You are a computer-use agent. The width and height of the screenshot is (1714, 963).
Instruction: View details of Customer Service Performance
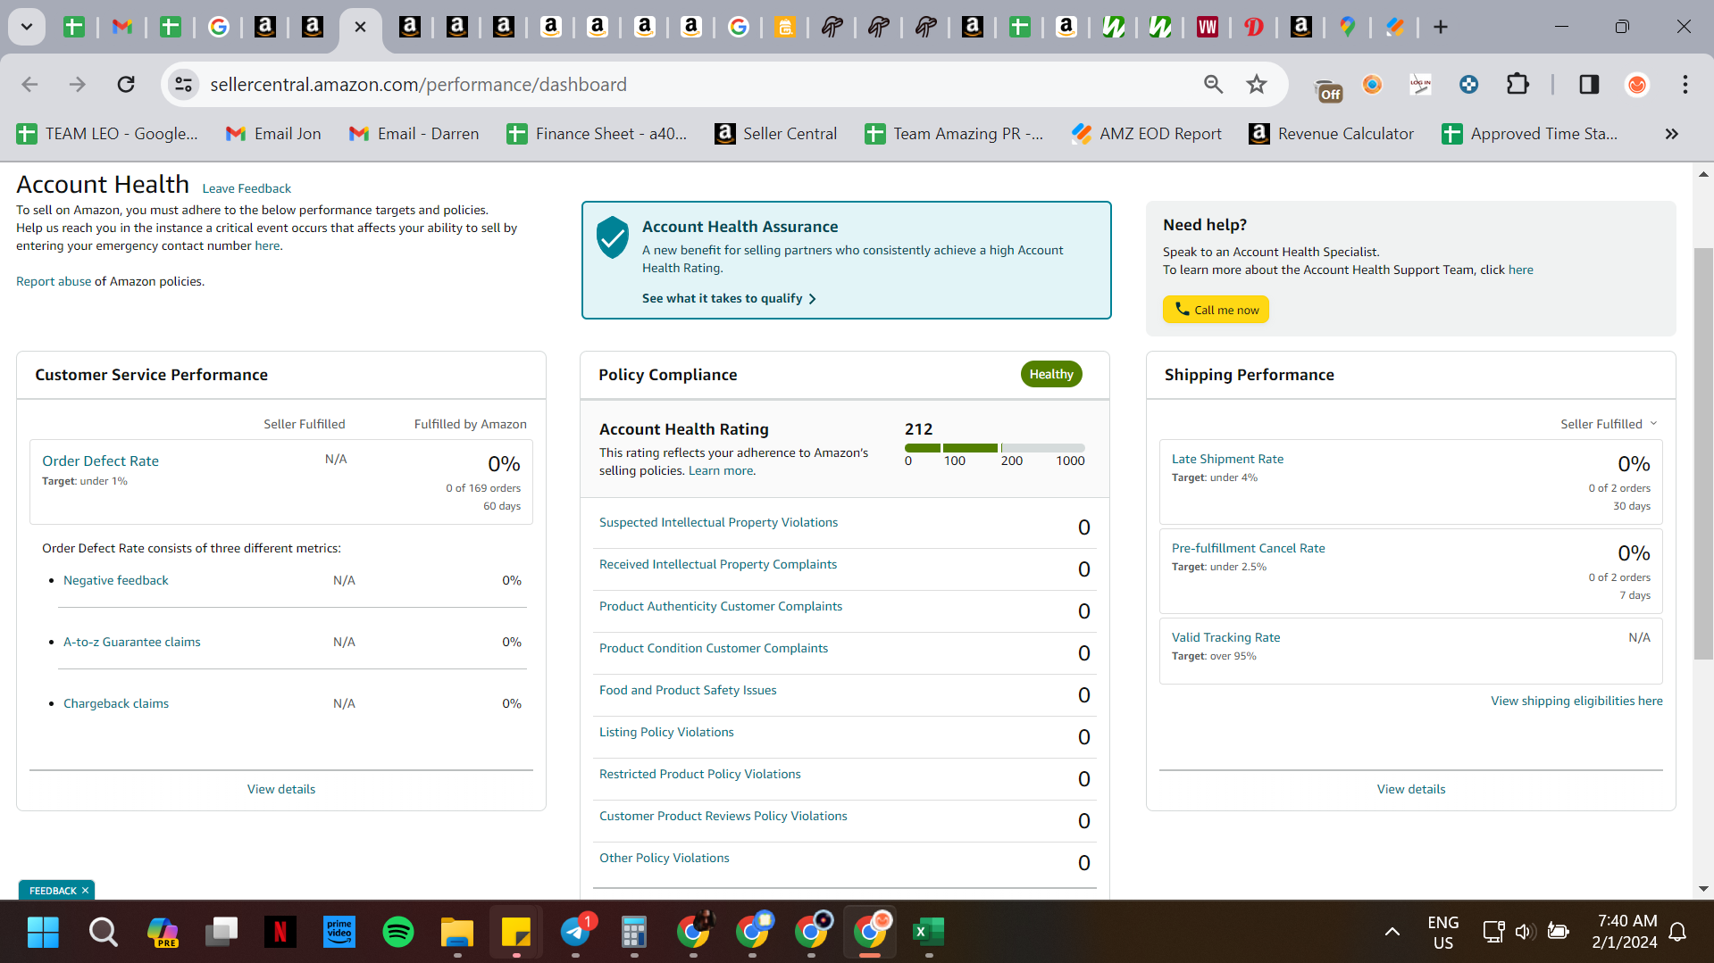coord(281,789)
